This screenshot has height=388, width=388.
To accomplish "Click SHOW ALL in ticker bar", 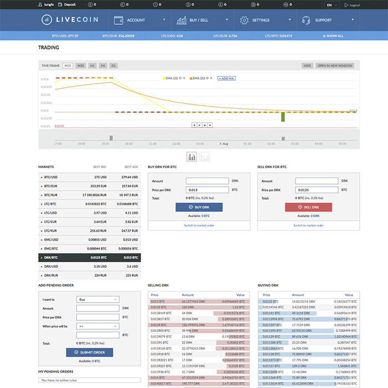I will click(x=333, y=36).
